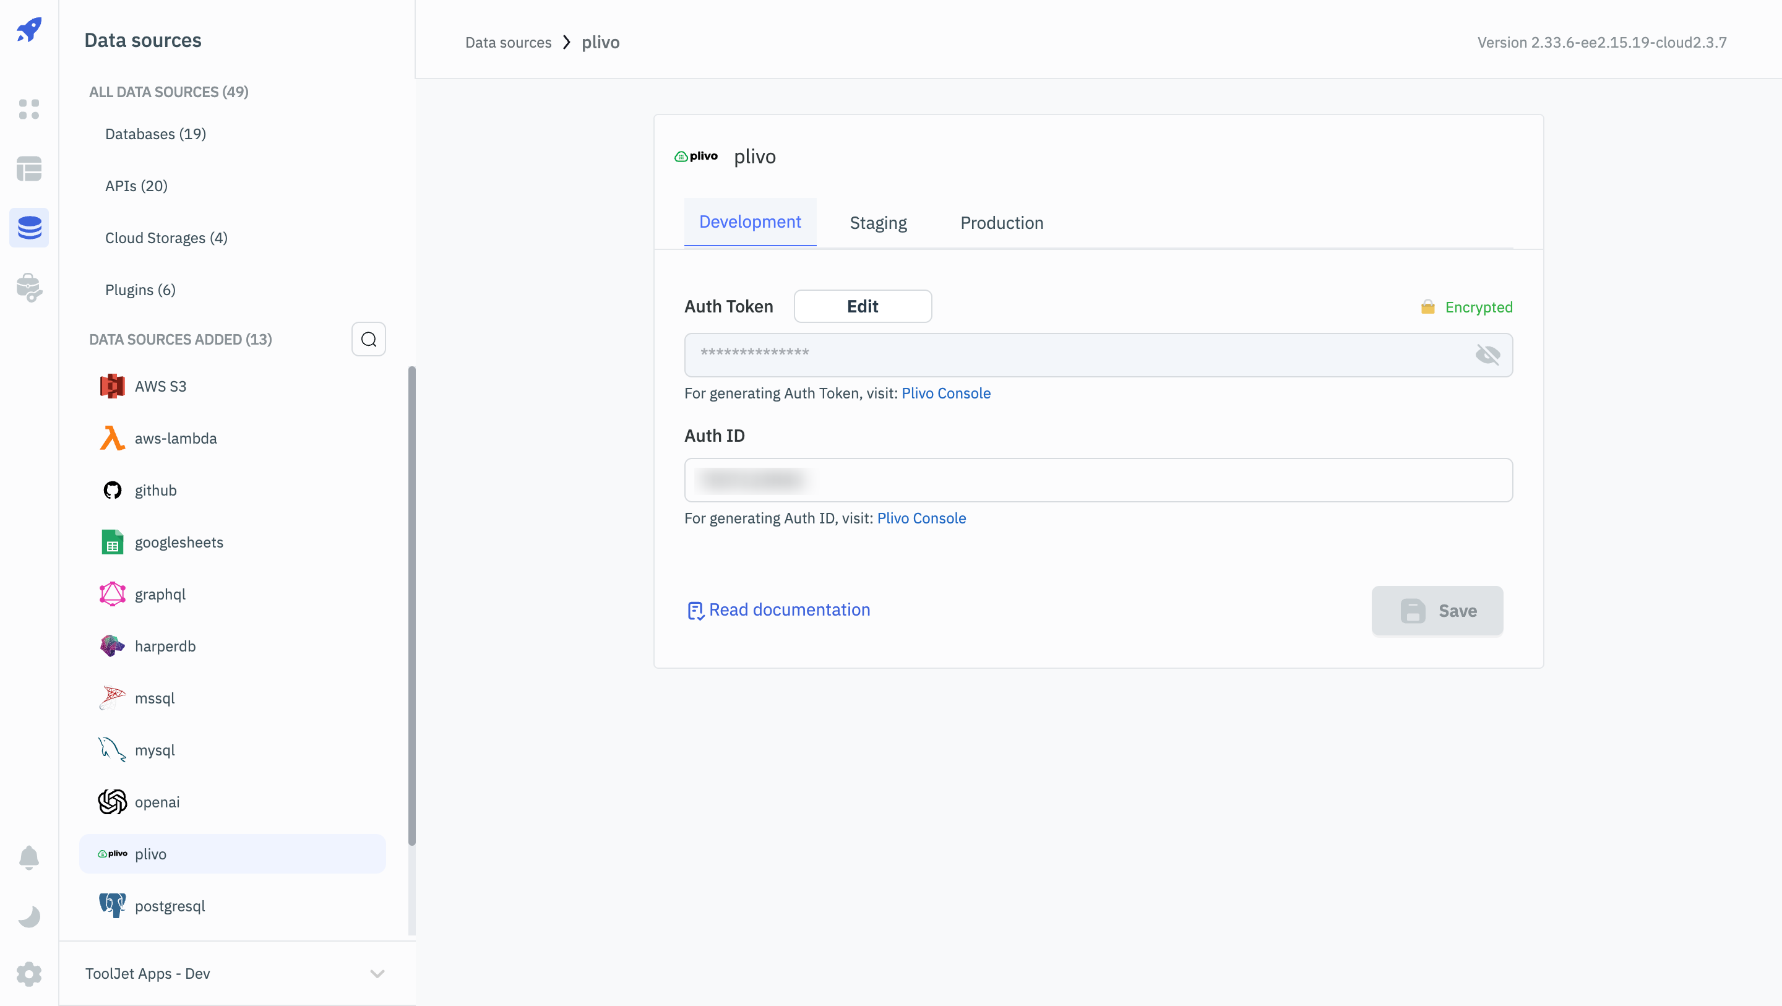Click the masked Auth Token field
Screen dimensions: 1782x1006
[x=1098, y=355]
